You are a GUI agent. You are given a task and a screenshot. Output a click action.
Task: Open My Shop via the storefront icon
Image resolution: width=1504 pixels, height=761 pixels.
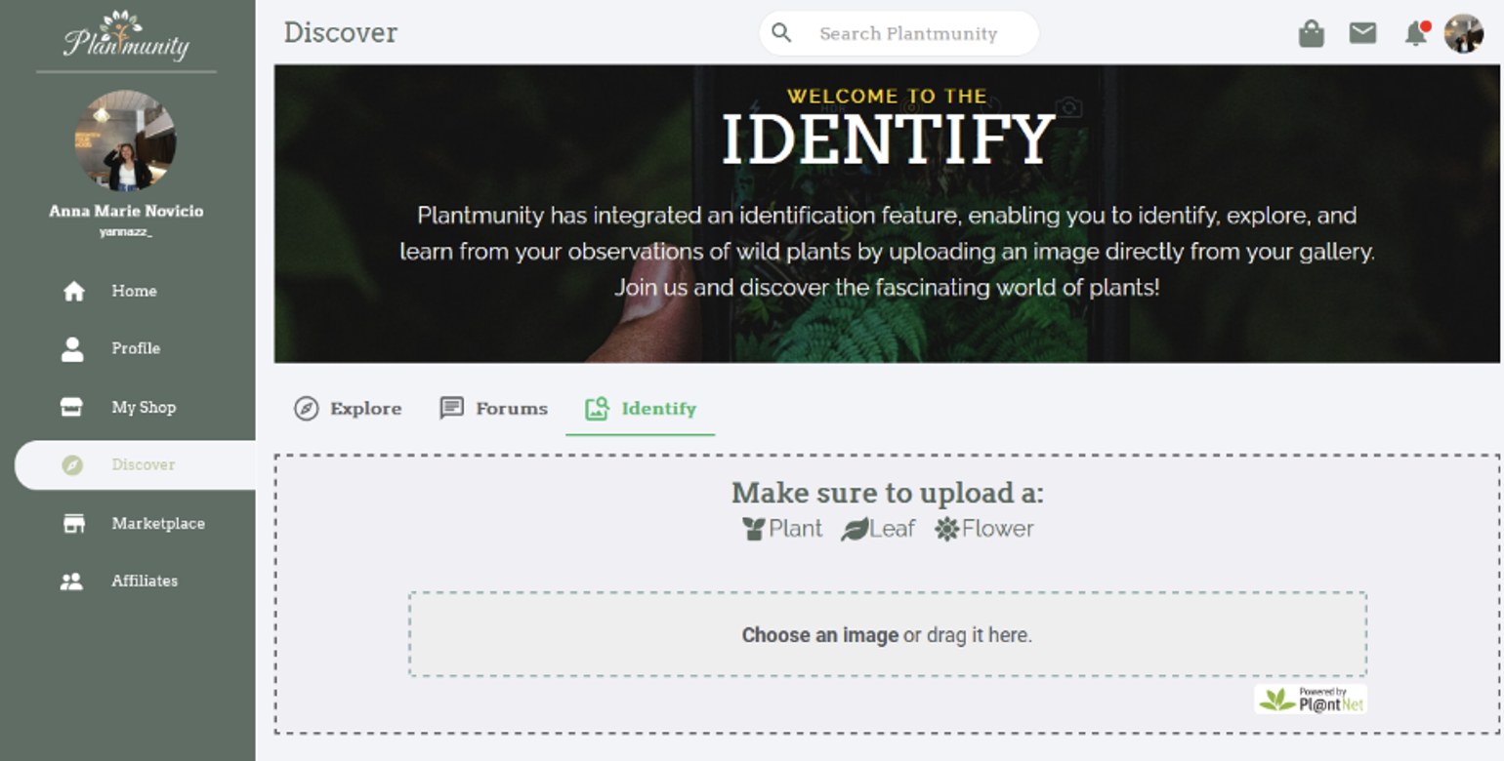point(72,407)
